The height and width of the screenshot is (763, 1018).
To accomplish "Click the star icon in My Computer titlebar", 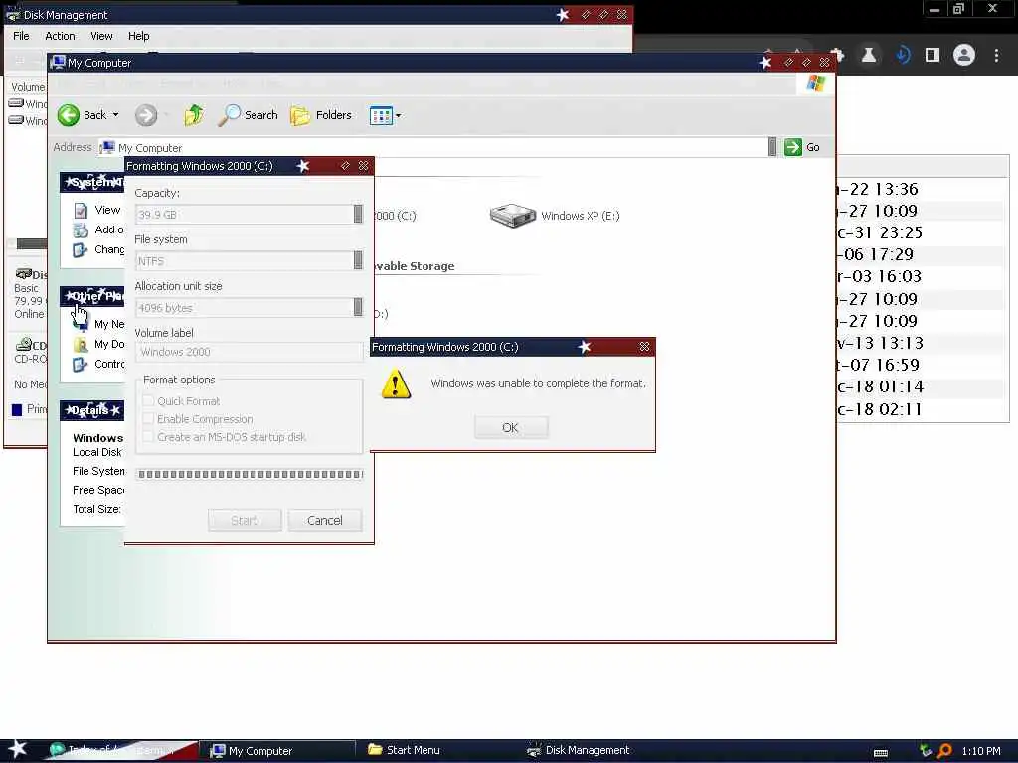I will coord(765,63).
